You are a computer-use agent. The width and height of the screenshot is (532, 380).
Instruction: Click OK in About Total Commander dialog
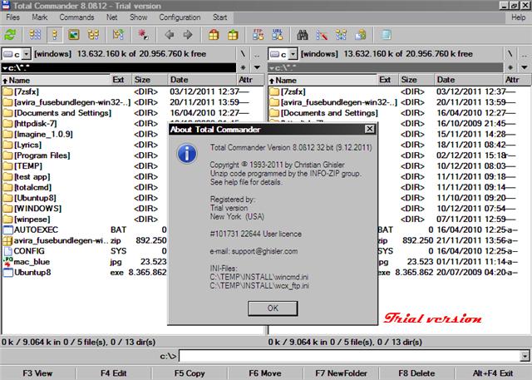point(273,308)
